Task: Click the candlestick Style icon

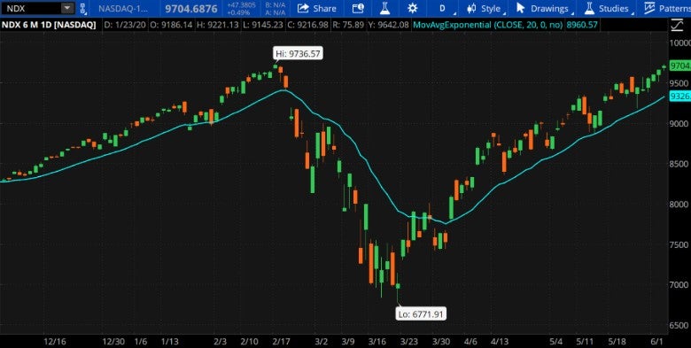Action: point(471,8)
